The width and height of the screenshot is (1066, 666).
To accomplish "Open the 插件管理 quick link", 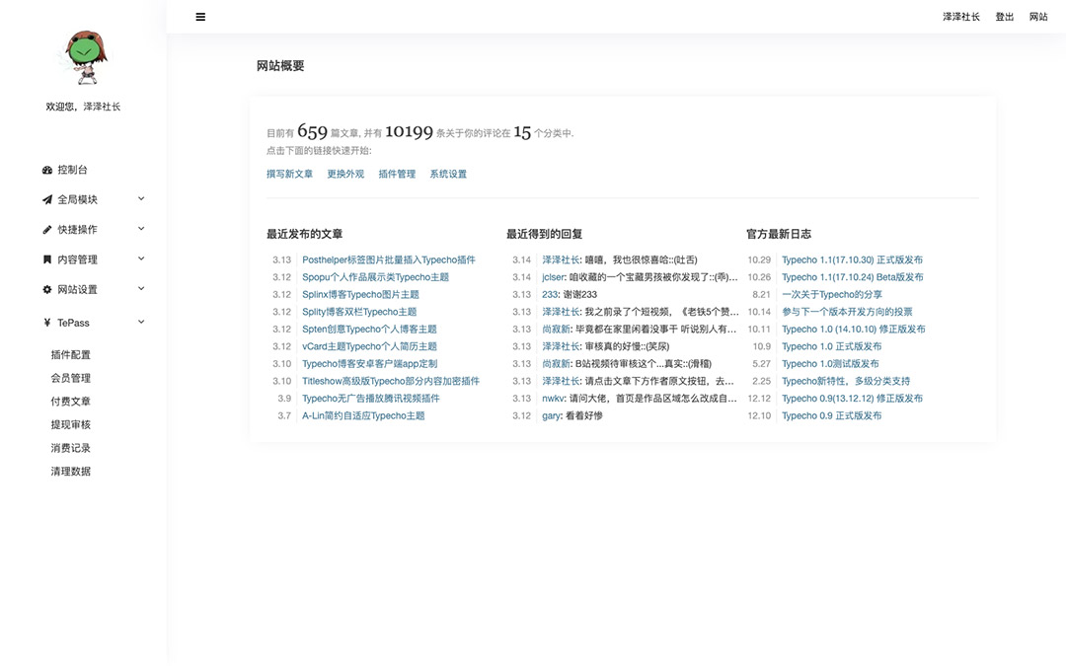I will coord(397,175).
